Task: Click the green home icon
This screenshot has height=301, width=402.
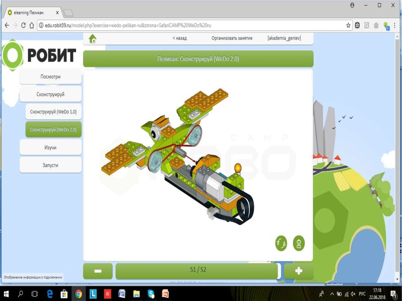Action: click(93, 38)
